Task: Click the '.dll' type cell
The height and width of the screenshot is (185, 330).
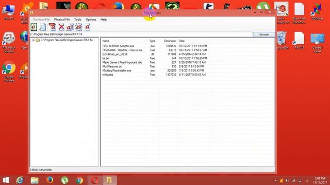Action: (x=152, y=54)
